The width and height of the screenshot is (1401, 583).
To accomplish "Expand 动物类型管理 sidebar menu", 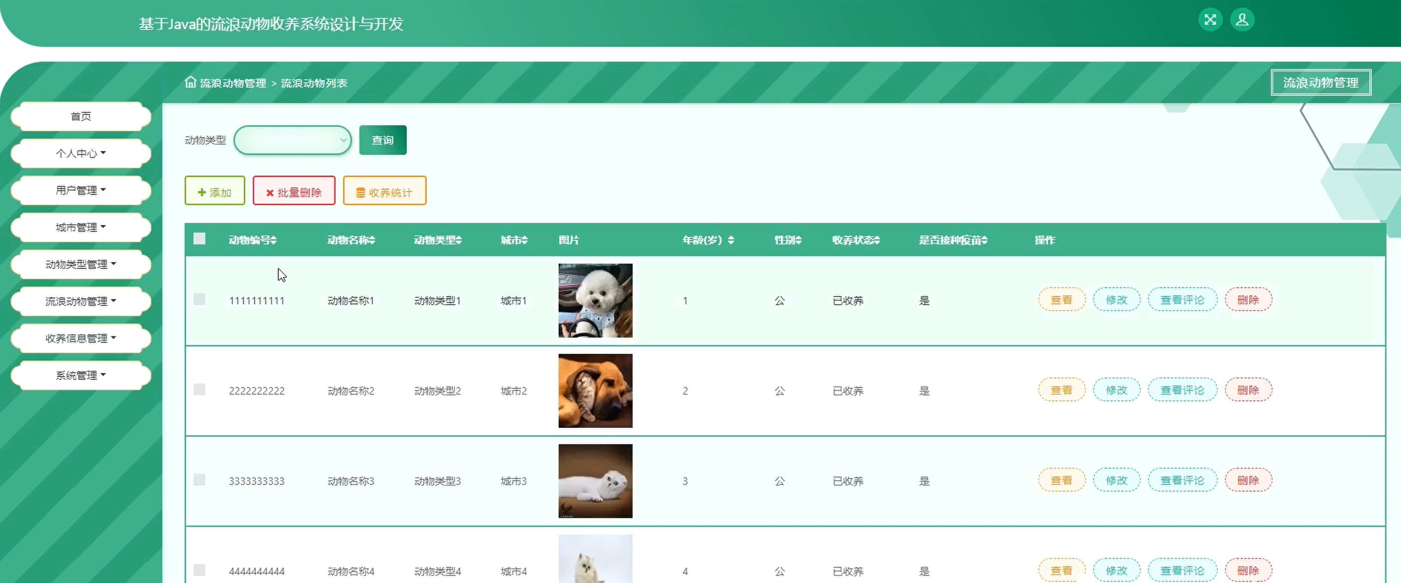I will point(80,264).
